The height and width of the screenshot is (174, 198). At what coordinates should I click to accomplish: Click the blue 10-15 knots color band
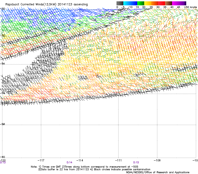coord(134,3)
